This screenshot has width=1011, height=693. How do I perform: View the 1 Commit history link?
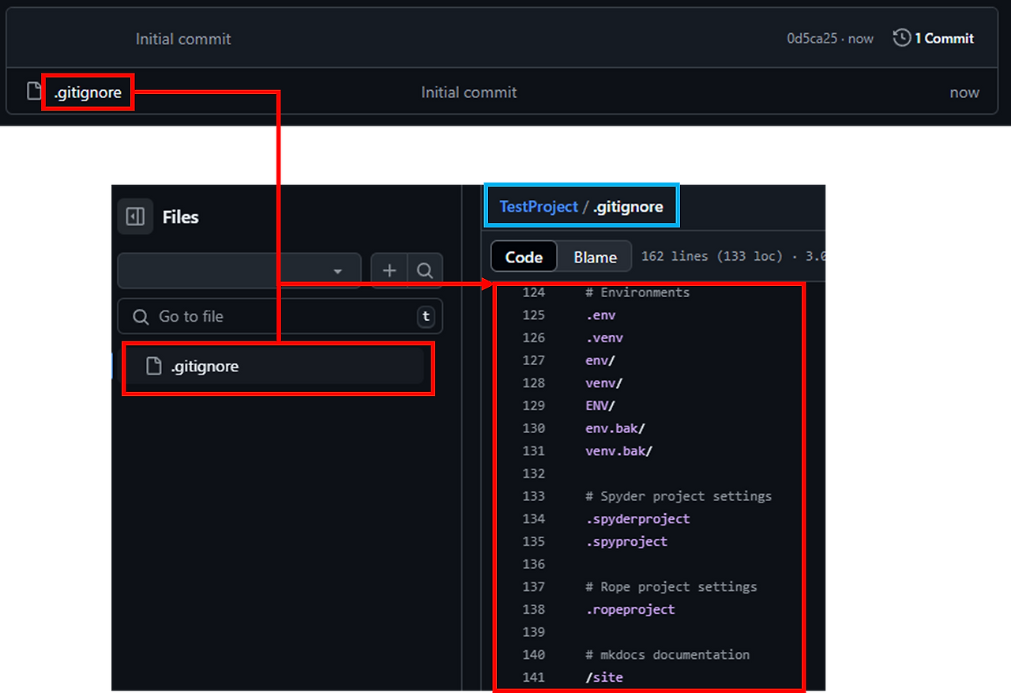point(945,38)
